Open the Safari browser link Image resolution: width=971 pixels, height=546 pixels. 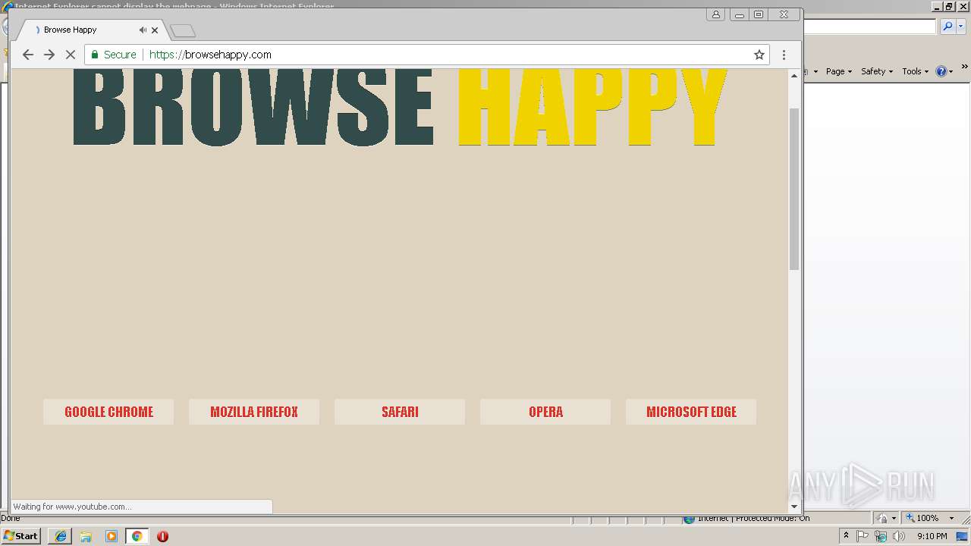pyautogui.click(x=400, y=412)
